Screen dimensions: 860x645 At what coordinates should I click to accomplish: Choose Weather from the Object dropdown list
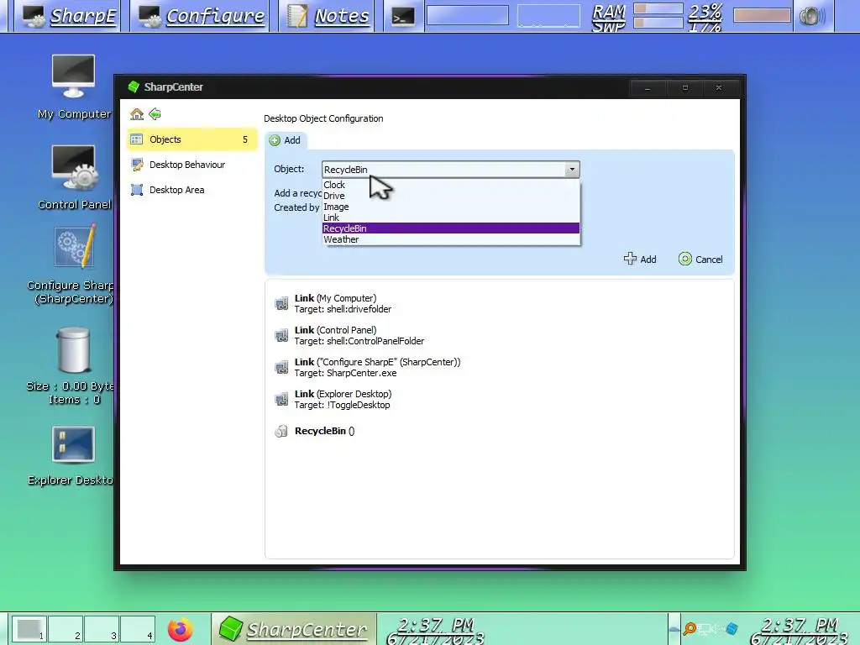click(451, 239)
